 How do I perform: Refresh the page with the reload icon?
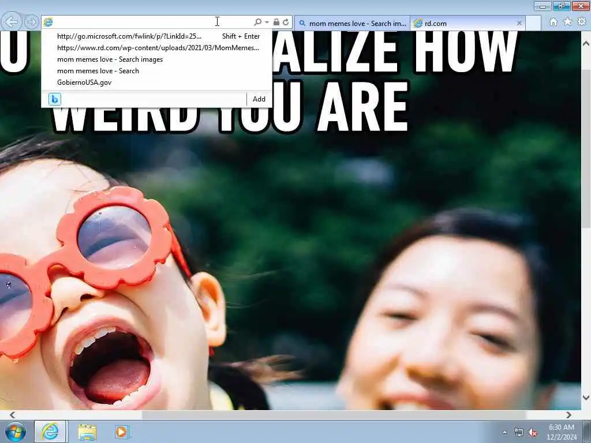(x=286, y=22)
